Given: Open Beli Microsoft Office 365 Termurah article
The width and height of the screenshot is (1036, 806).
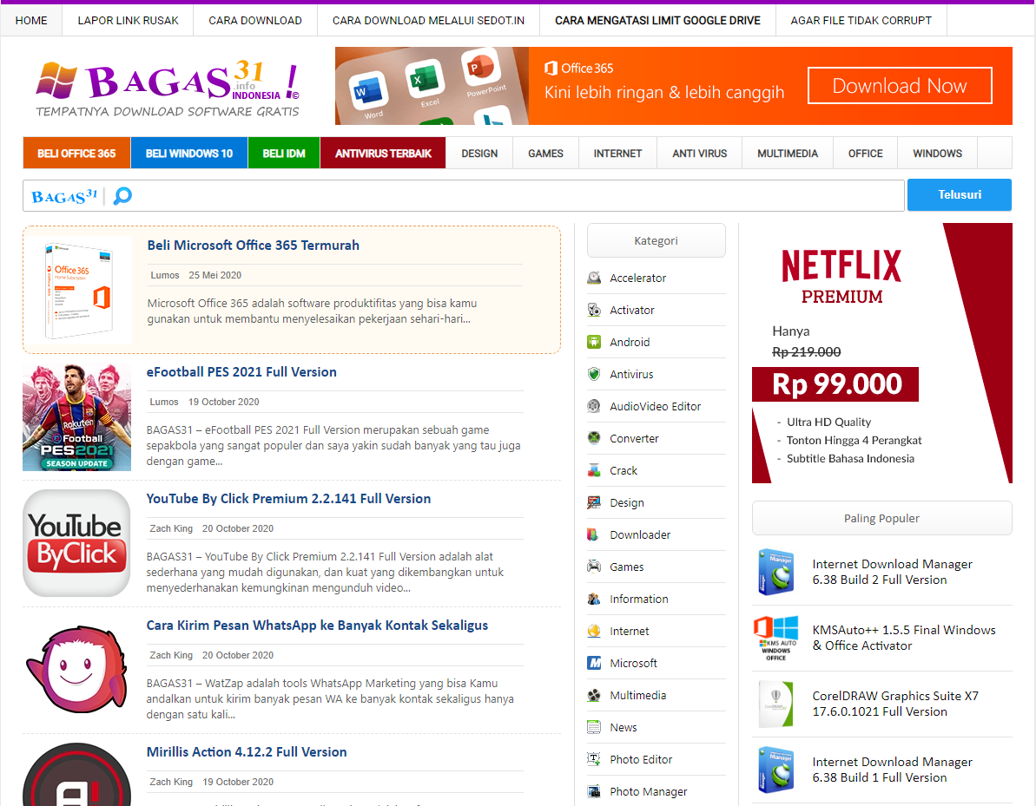Looking at the screenshot, I should pos(253,246).
